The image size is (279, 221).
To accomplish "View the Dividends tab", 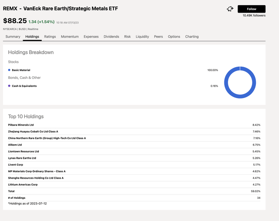I will click(x=111, y=37).
